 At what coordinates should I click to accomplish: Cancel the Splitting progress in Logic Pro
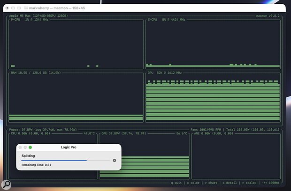pyautogui.click(x=115, y=160)
